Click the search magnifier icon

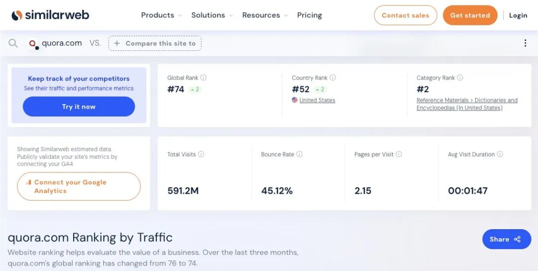pos(13,43)
